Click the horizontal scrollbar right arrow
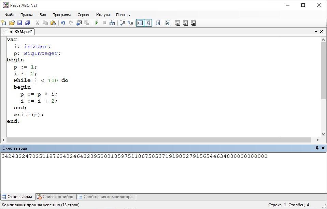The height and width of the screenshot is (209, 327). click(318, 140)
